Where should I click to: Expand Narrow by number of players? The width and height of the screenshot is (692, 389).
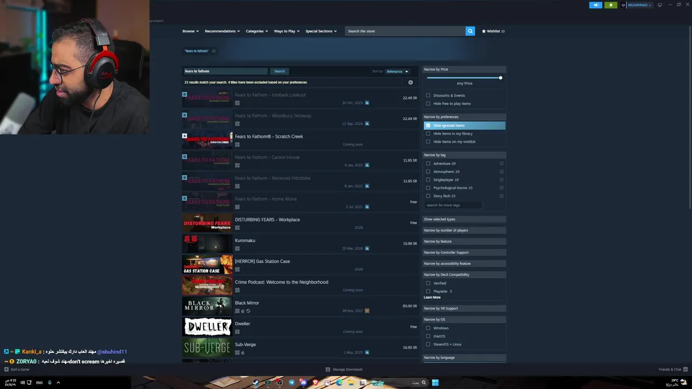[464, 230]
